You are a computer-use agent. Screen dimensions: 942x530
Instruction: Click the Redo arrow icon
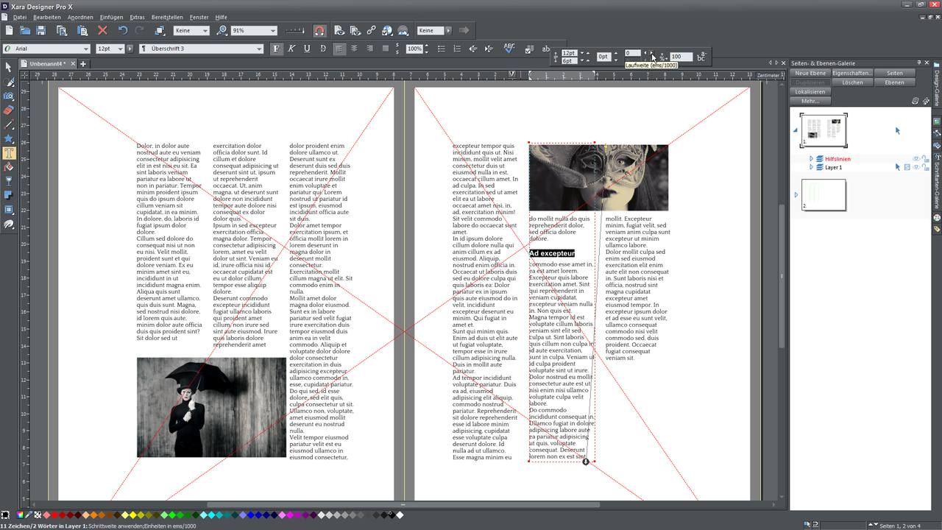click(x=139, y=30)
